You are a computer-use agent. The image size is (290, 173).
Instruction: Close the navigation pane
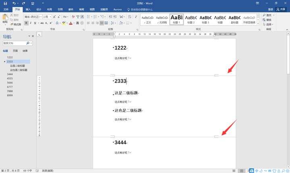[33, 36]
